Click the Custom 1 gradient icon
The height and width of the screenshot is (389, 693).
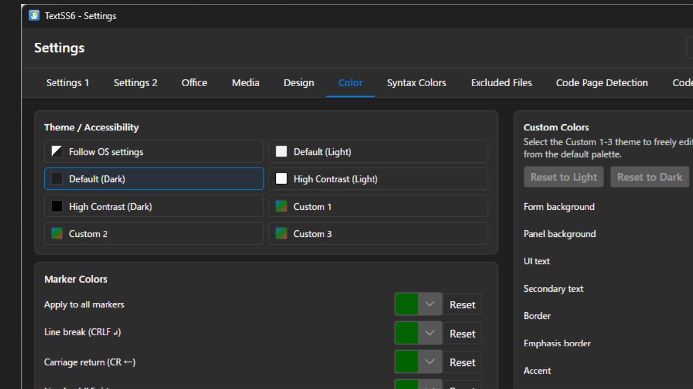[x=281, y=206]
